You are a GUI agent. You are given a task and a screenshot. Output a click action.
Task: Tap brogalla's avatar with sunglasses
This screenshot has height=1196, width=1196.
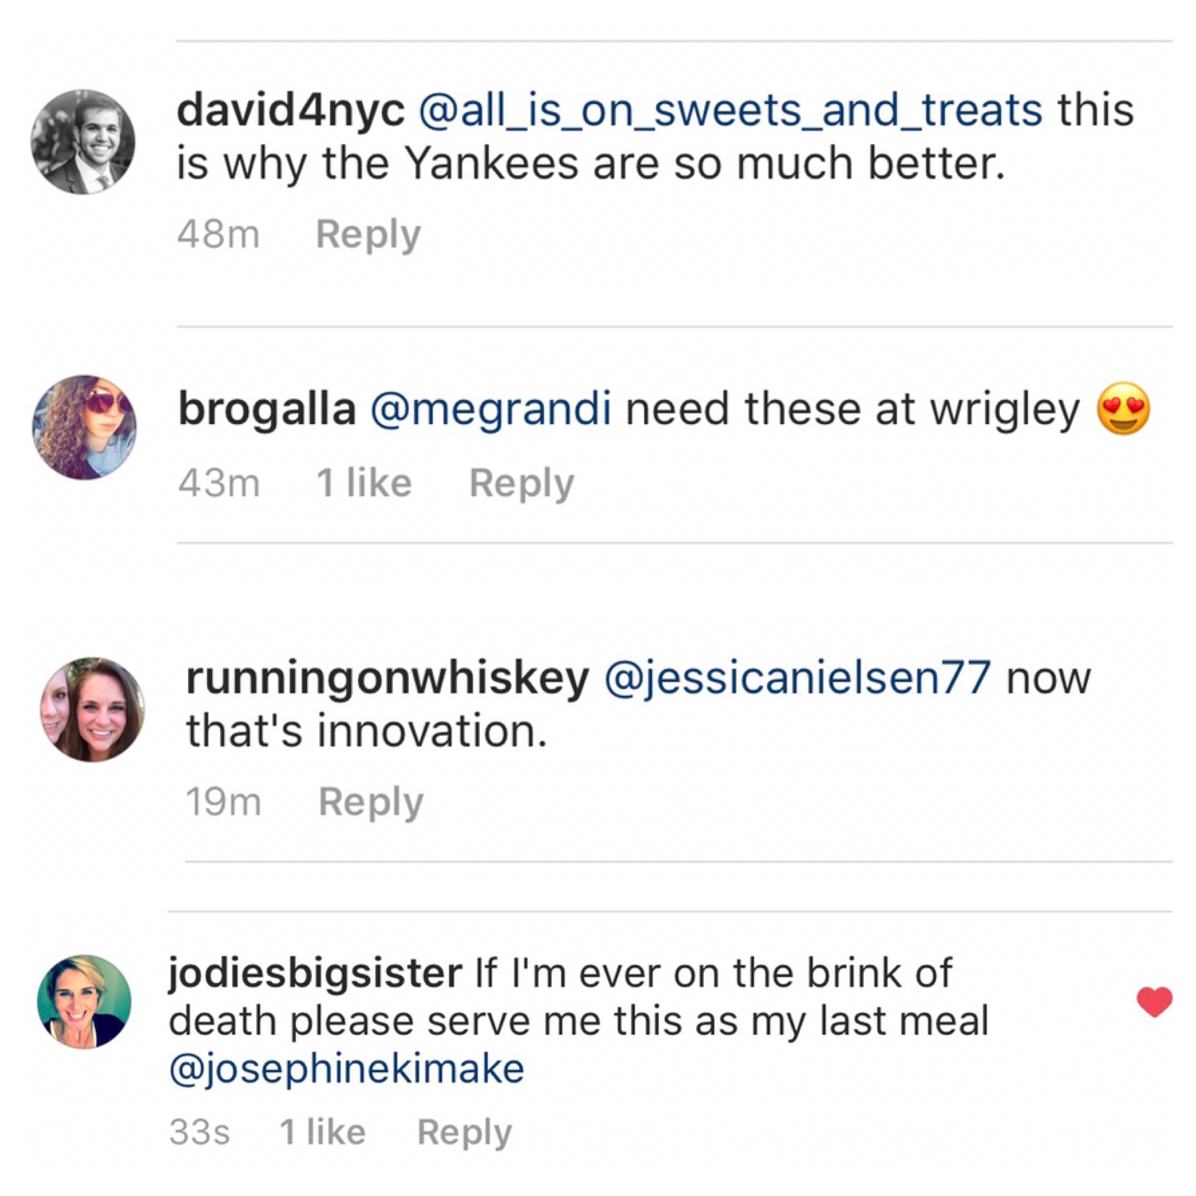[84, 427]
